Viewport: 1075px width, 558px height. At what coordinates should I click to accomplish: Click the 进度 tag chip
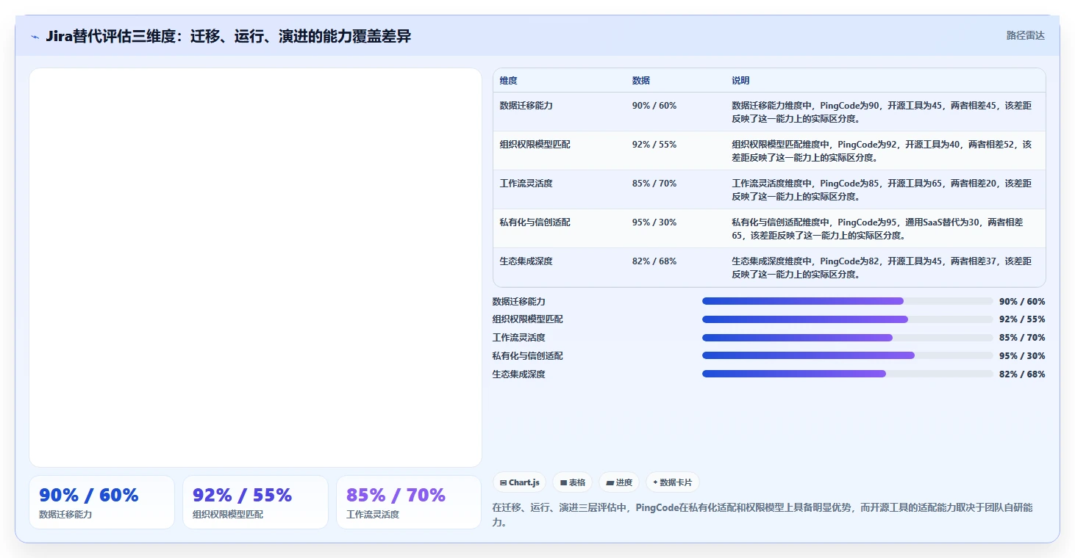click(x=619, y=482)
